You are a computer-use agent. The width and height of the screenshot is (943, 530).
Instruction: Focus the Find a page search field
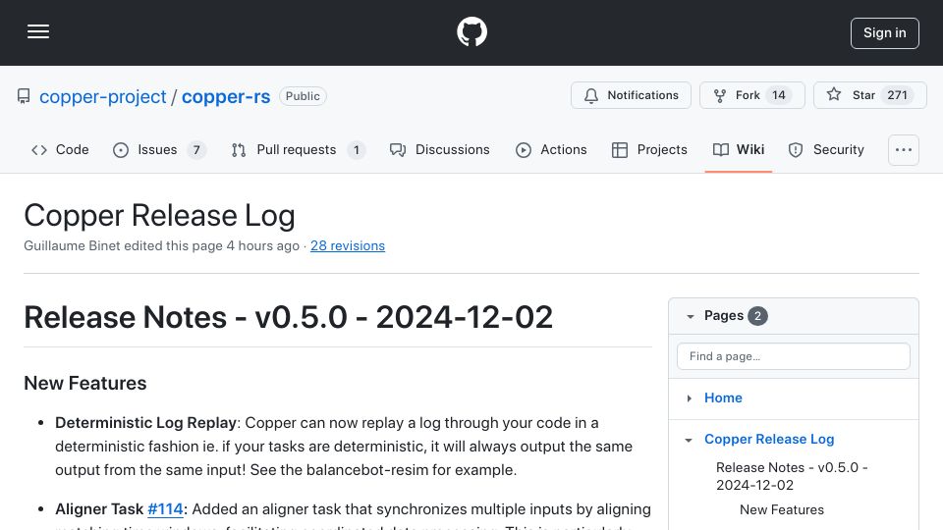click(x=794, y=356)
